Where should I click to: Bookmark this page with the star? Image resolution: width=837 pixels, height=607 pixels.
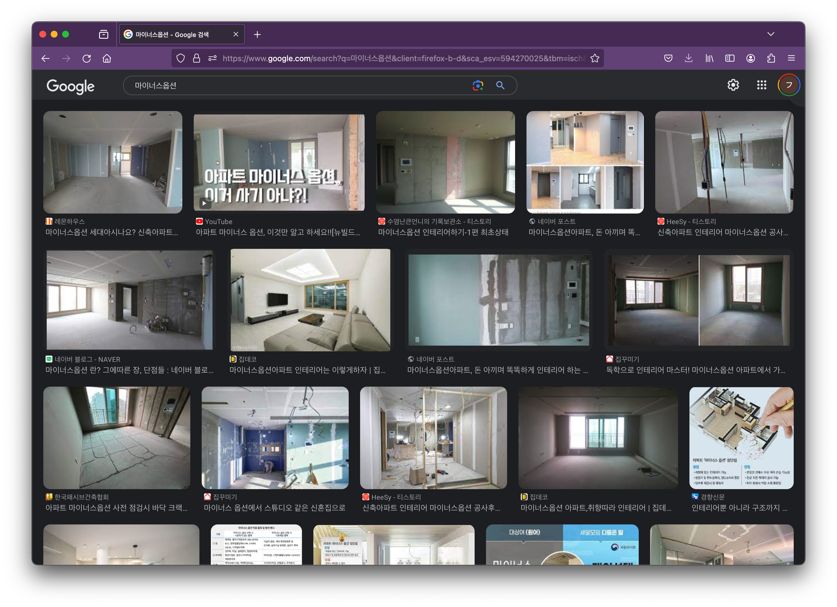point(595,58)
